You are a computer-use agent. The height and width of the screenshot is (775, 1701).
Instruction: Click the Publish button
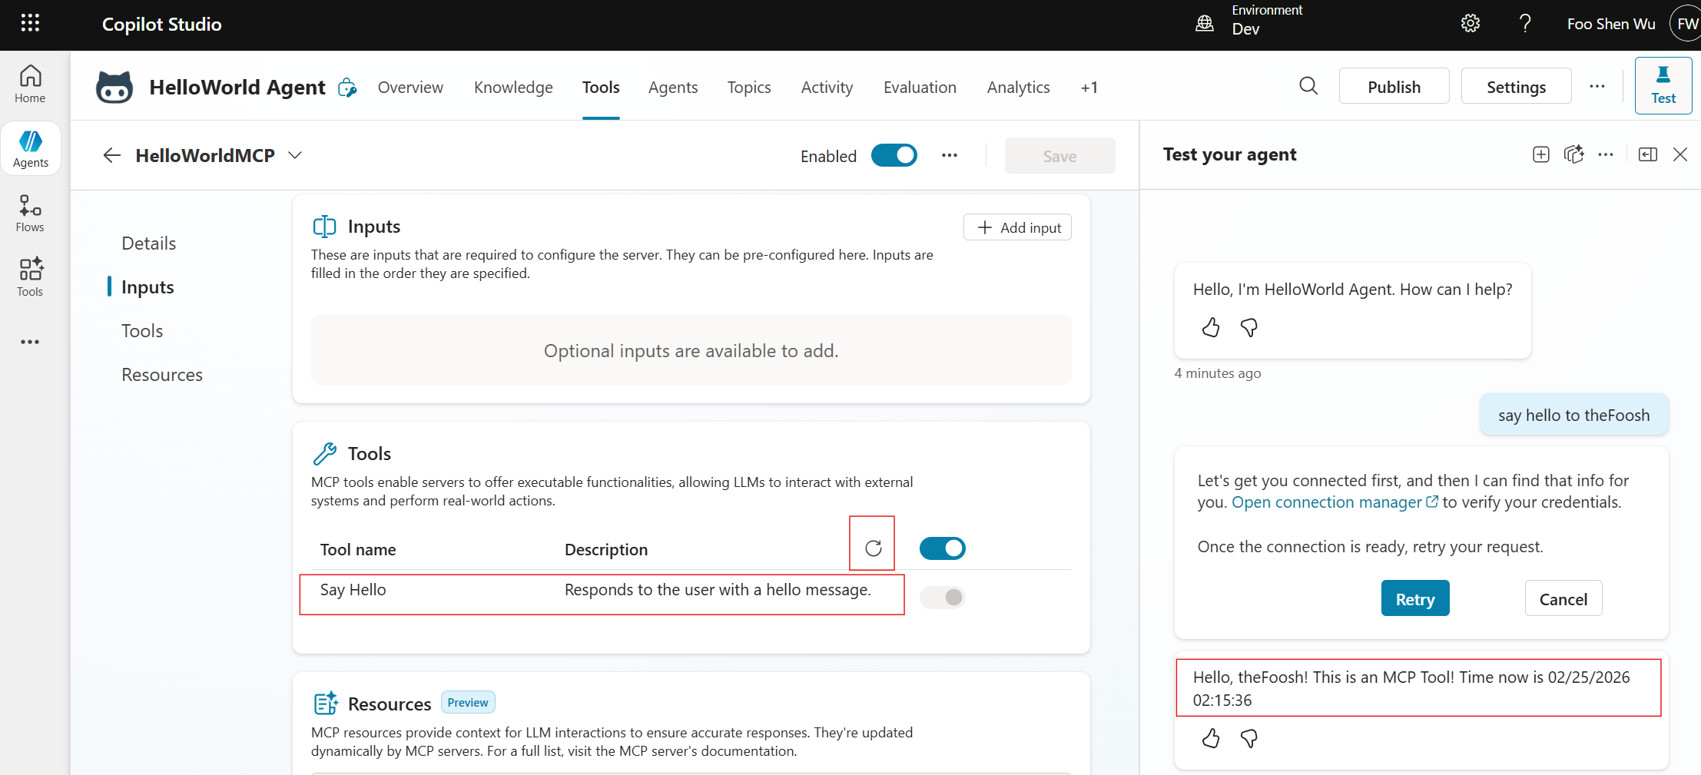pyautogui.click(x=1394, y=86)
